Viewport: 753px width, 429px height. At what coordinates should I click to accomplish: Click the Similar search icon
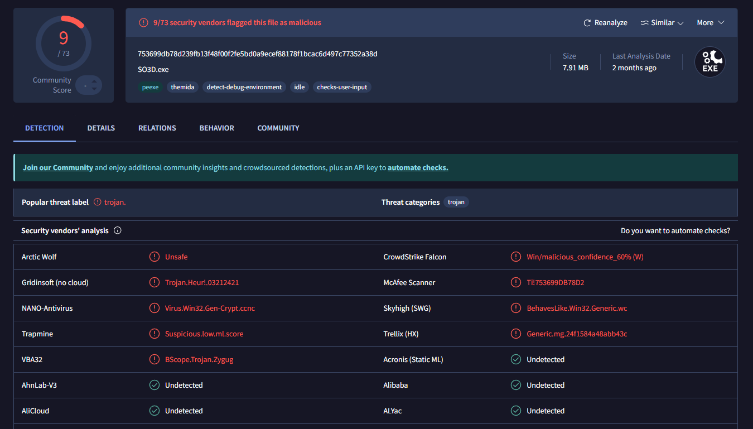click(x=644, y=23)
